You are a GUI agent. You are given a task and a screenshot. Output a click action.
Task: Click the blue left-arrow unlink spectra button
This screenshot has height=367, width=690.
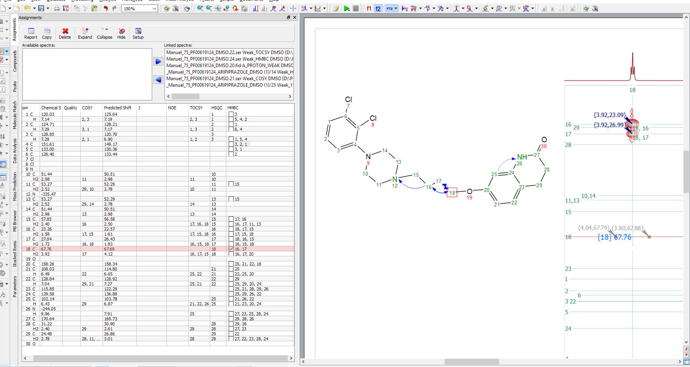[158, 79]
